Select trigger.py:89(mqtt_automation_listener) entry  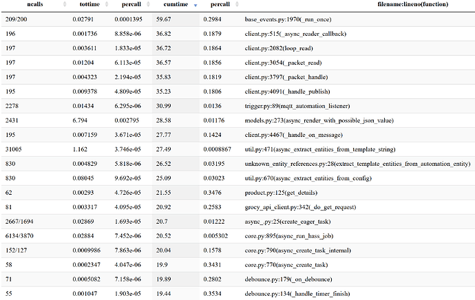pos(297,106)
